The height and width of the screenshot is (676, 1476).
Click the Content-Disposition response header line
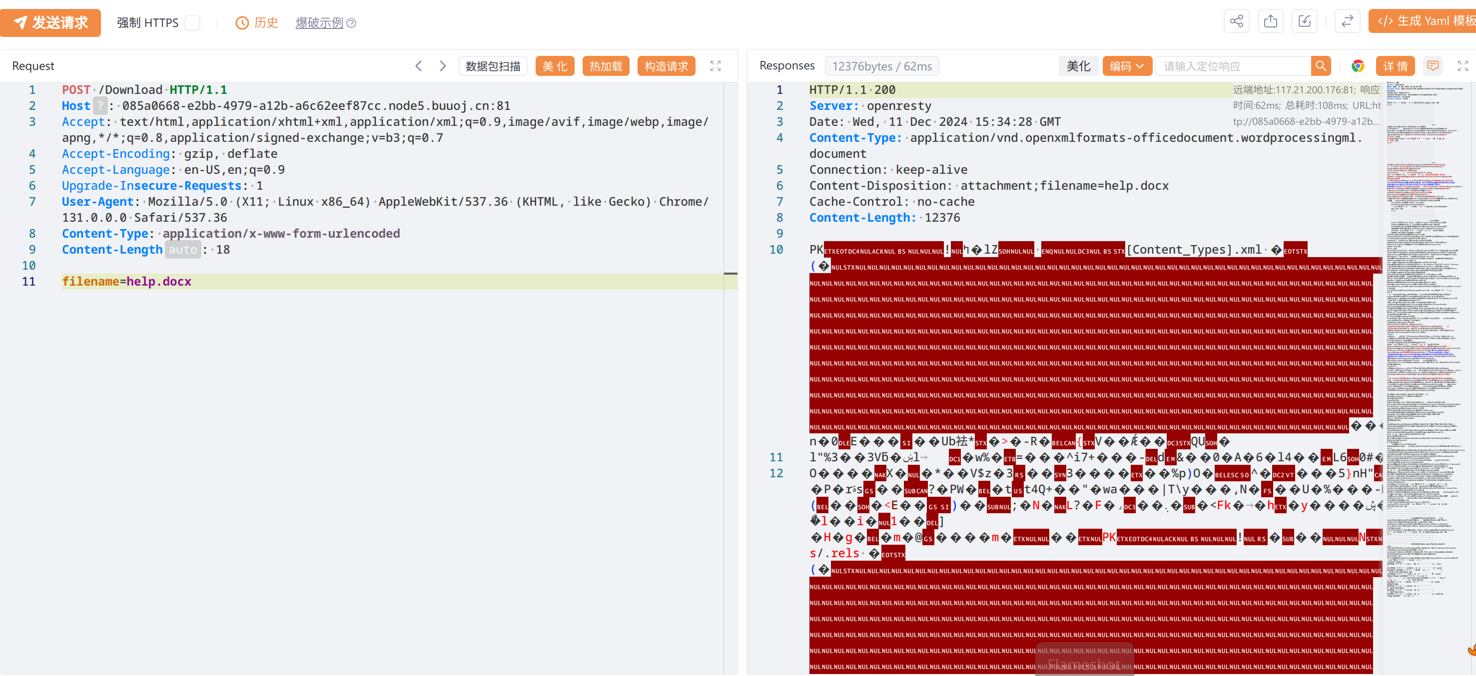click(x=988, y=185)
